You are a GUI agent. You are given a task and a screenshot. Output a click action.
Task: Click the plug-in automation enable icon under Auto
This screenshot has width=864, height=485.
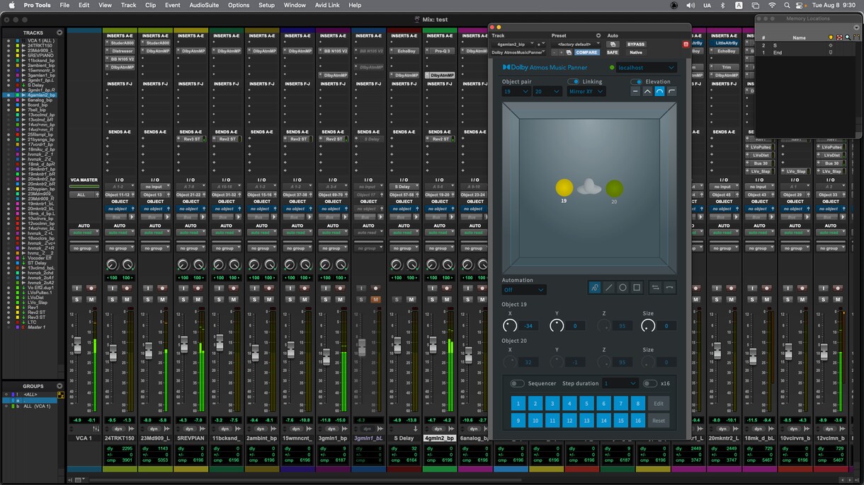[x=612, y=45]
